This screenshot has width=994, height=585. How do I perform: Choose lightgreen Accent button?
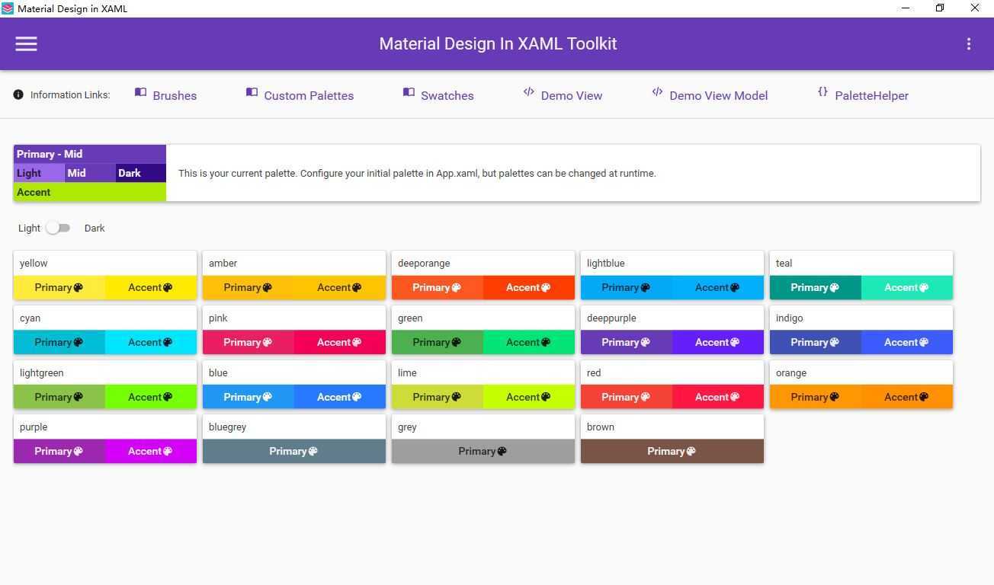click(x=151, y=397)
